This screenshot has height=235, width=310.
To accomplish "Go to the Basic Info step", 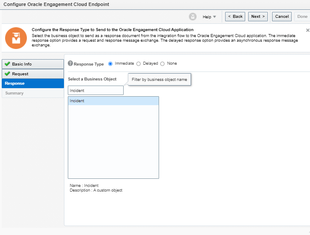I will (x=22, y=64).
